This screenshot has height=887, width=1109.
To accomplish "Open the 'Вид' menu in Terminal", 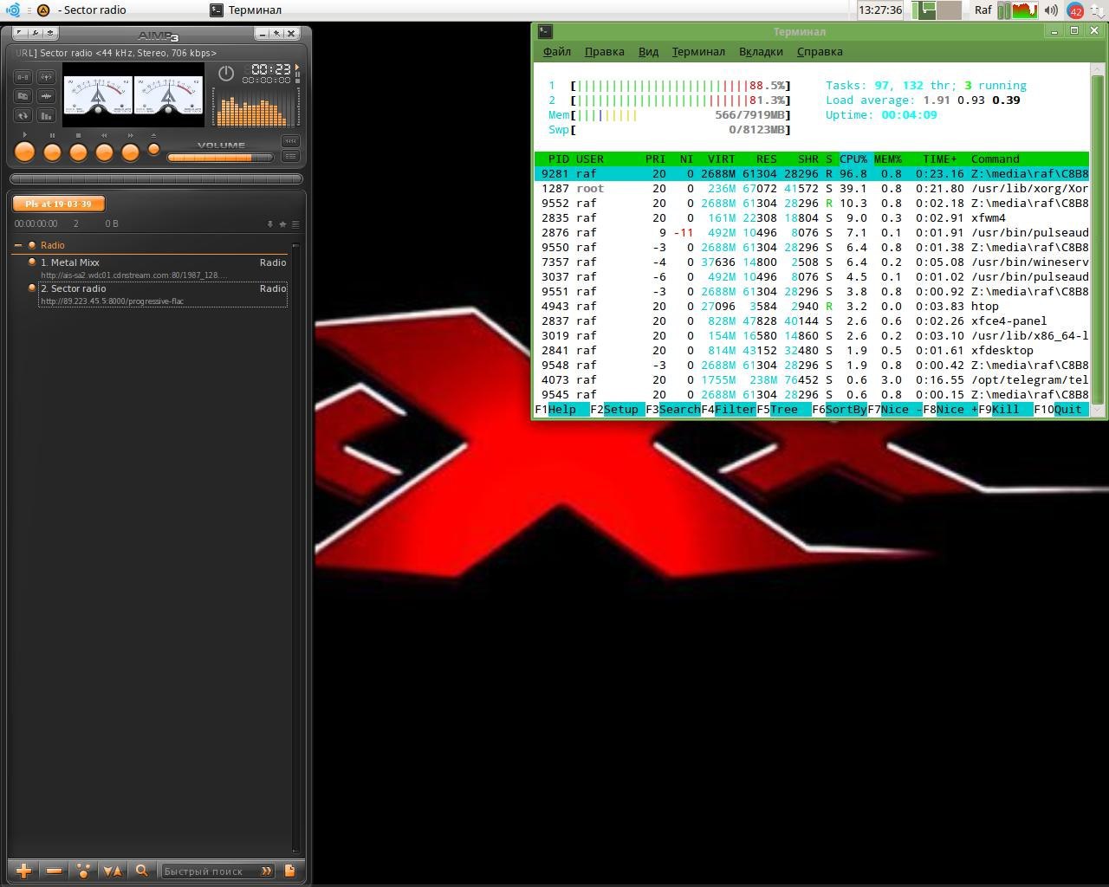I will point(649,52).
